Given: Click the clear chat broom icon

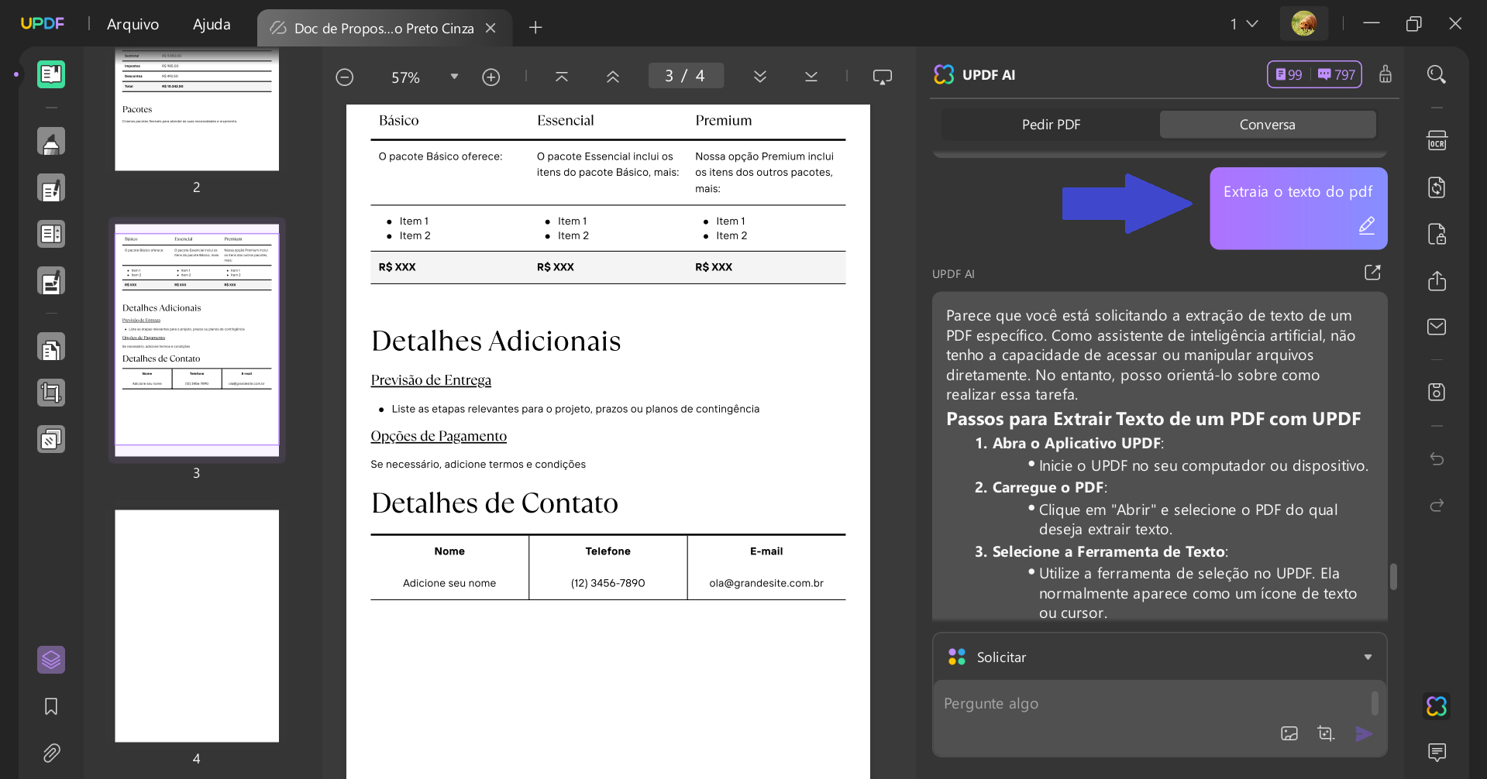Looking at the screenshot, I should pos(1385,74).
